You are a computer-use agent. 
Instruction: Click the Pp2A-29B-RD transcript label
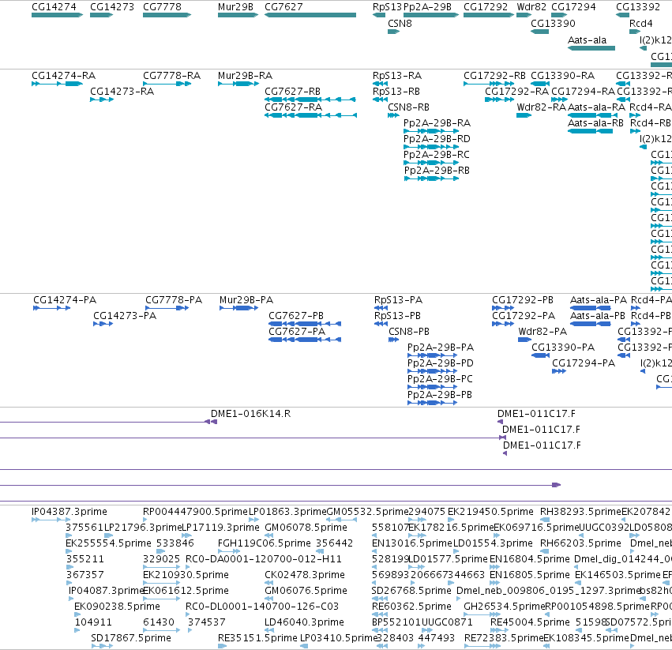[x=437, y=139]
